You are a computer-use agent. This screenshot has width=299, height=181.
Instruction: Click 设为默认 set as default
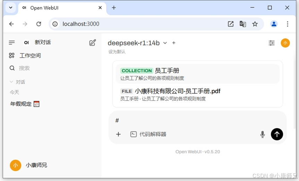click(117, 52)
